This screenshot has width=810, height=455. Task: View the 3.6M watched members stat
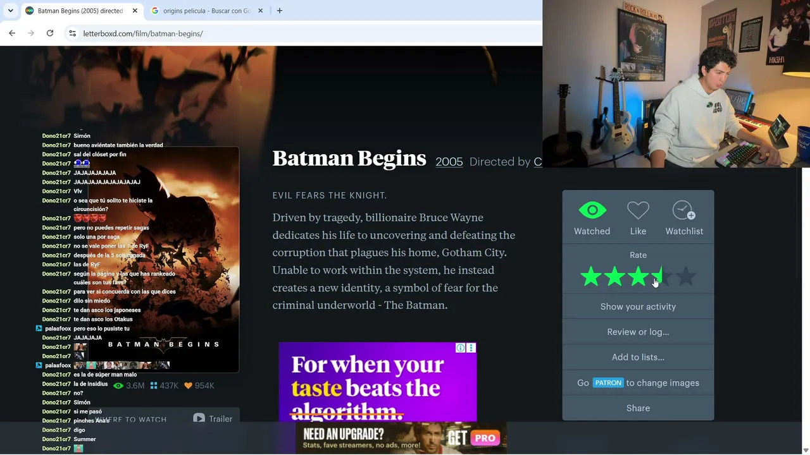click(x=128, y=385)
